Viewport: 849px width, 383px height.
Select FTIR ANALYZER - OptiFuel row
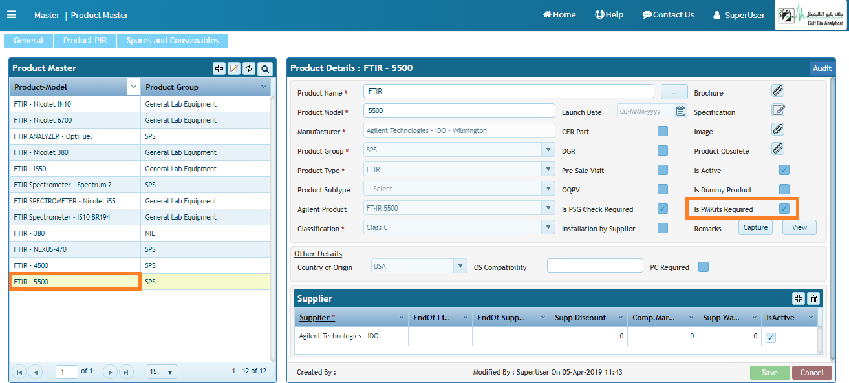pos(140,136)
